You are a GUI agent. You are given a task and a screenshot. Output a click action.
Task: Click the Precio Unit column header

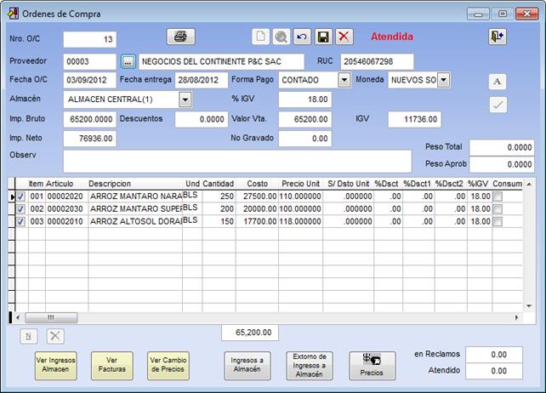[x=300, y=184]
